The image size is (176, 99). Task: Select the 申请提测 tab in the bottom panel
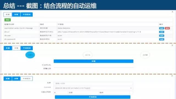click(27, 79)
